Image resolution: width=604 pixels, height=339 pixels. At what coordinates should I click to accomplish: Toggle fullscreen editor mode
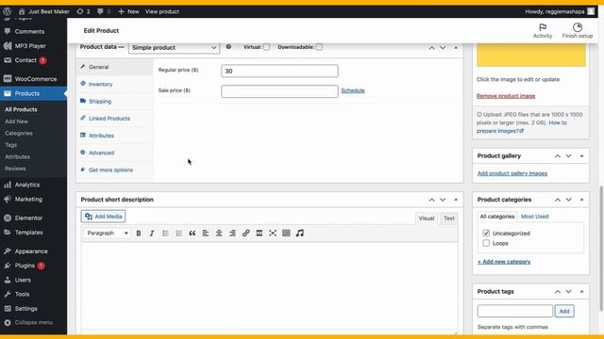[273, 233]
